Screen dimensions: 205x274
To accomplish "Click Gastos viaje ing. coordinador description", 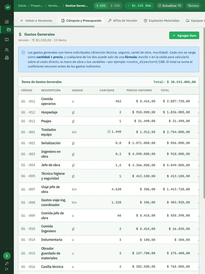I will (x=54, y=202).
